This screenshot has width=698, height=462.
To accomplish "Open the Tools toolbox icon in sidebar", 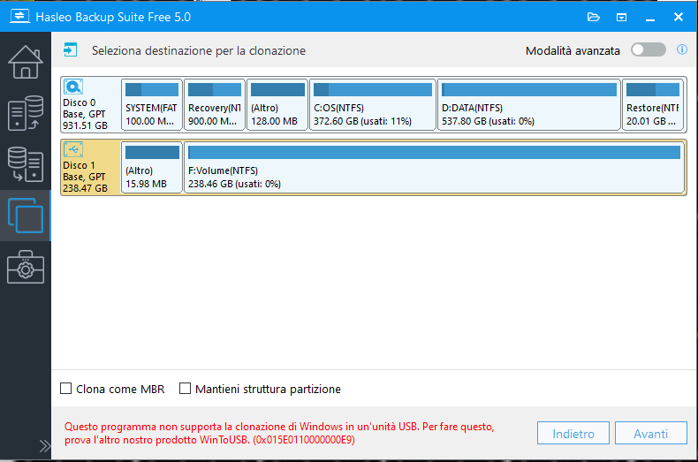I will pos(26,267).
